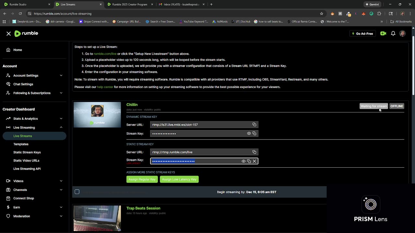The width and height of the screenshot is (415, 233).
Task: Open the help center link
Action: (105, 87)
